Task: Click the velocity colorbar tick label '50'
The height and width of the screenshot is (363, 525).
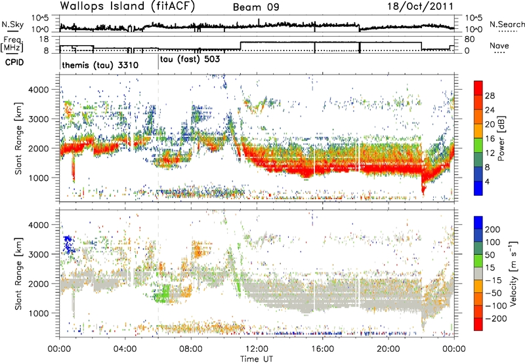Action: tap(490, 255)
